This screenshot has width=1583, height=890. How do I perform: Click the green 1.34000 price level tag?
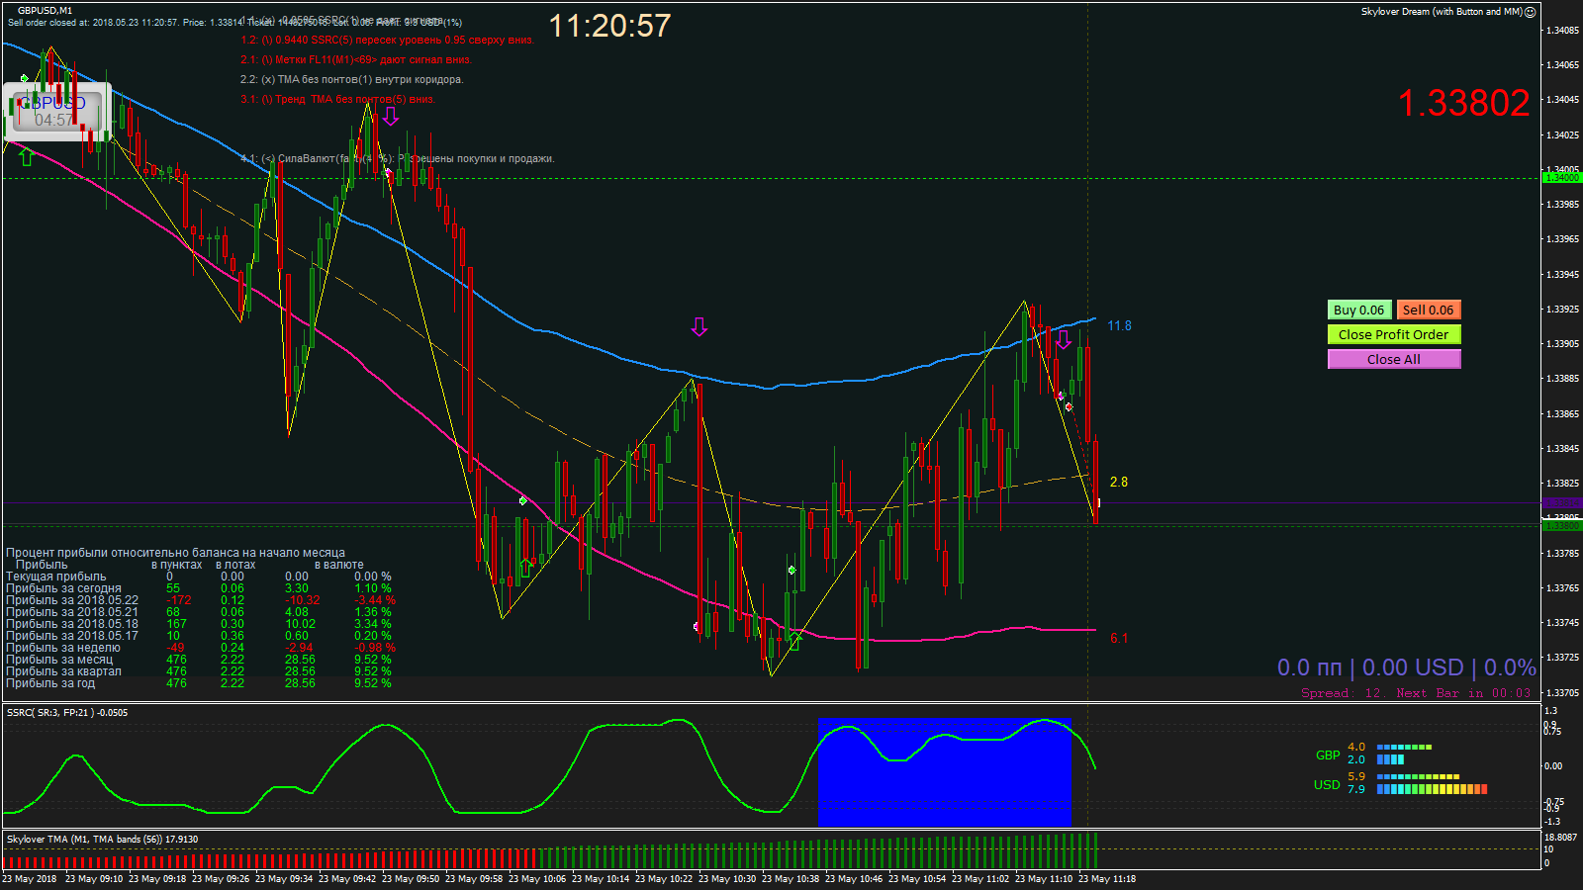click(x=1562, y=177)
